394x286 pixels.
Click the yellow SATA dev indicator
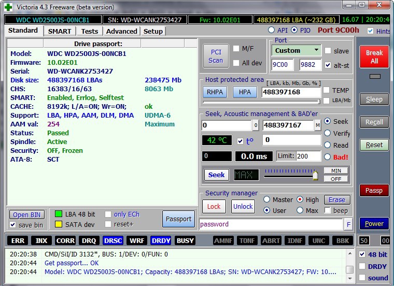[x=58, y=224]
